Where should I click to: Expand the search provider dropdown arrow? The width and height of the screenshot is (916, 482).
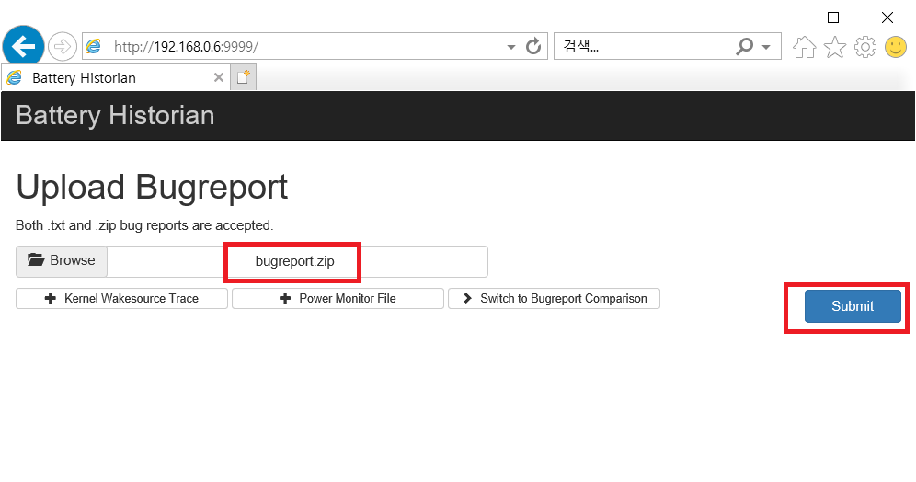click(x=766, y=47)
